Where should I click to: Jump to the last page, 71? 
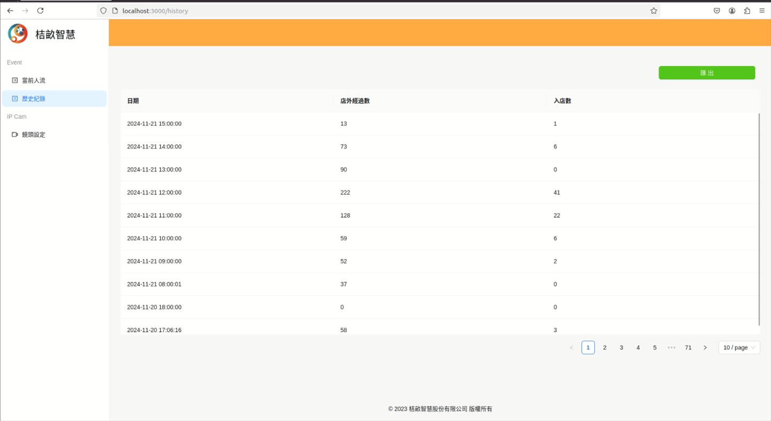[688, 348]
